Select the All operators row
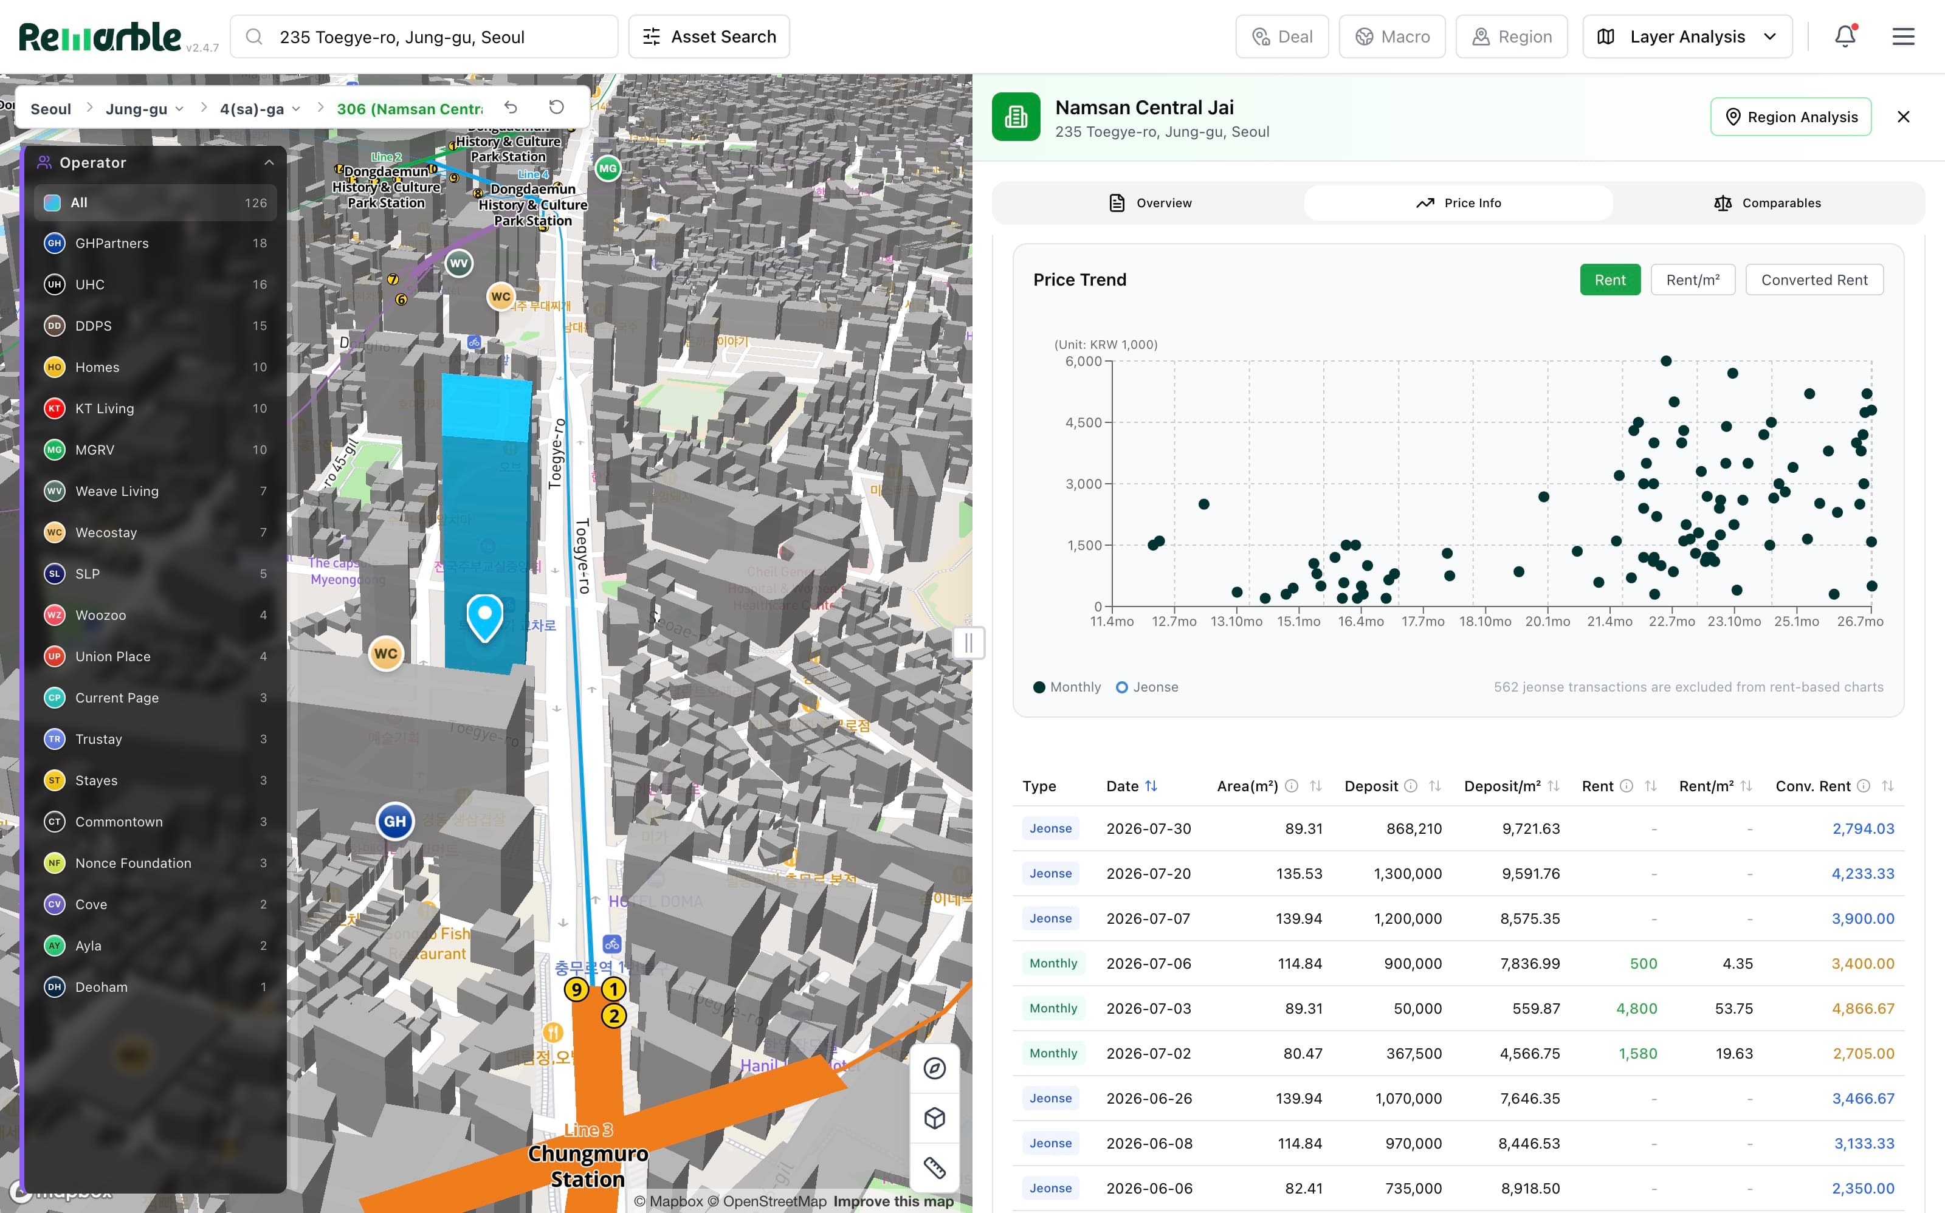1945x1213 pixels. [156, 202]
